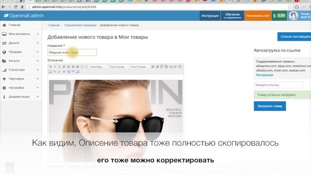Open Продажи sidebar menu

(20, 52)
